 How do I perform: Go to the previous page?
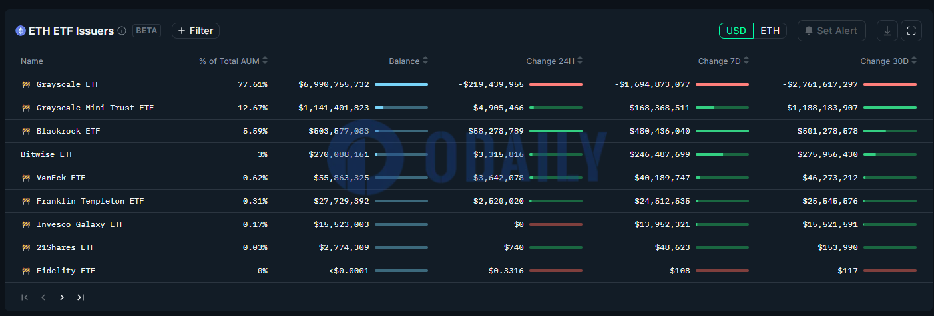(x=43, y=297)
